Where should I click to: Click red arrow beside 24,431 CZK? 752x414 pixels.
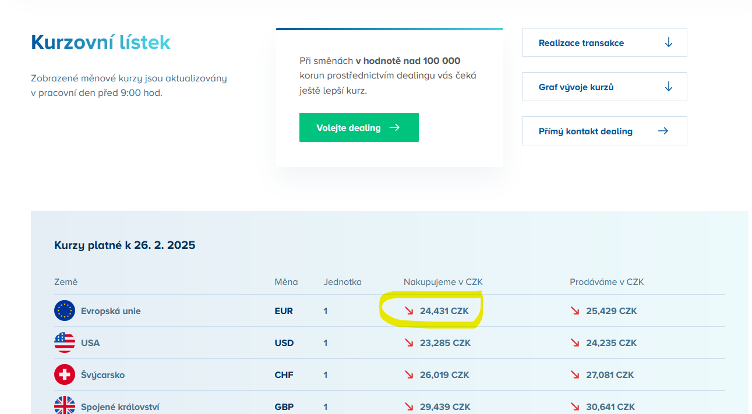(409, 311)
